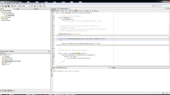Screen dimensions: 170x95
Task: Collapse the Source Packages node
Action: click(1, 12)
